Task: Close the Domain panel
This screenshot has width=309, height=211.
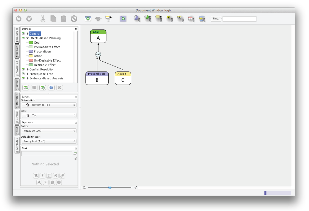Action: click(x=76, y=29)
